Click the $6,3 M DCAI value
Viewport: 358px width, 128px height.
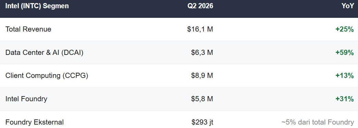pos(202,53)
